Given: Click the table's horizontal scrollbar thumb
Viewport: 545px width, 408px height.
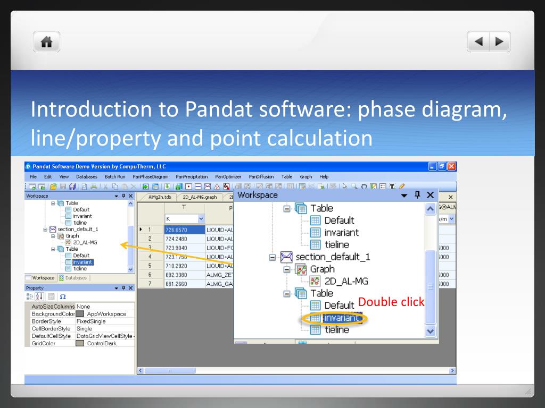Looking at the screenshot, I should (170, 370).
